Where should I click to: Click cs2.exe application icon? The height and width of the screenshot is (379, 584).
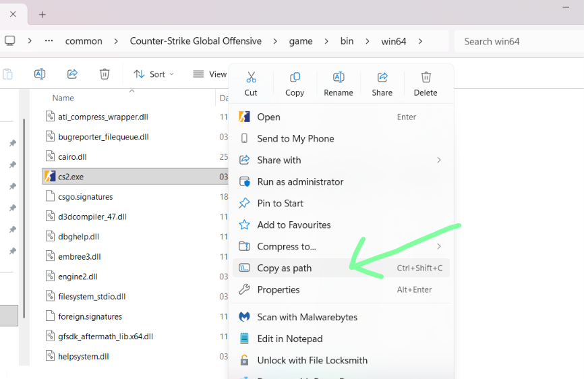click(50, 176)
